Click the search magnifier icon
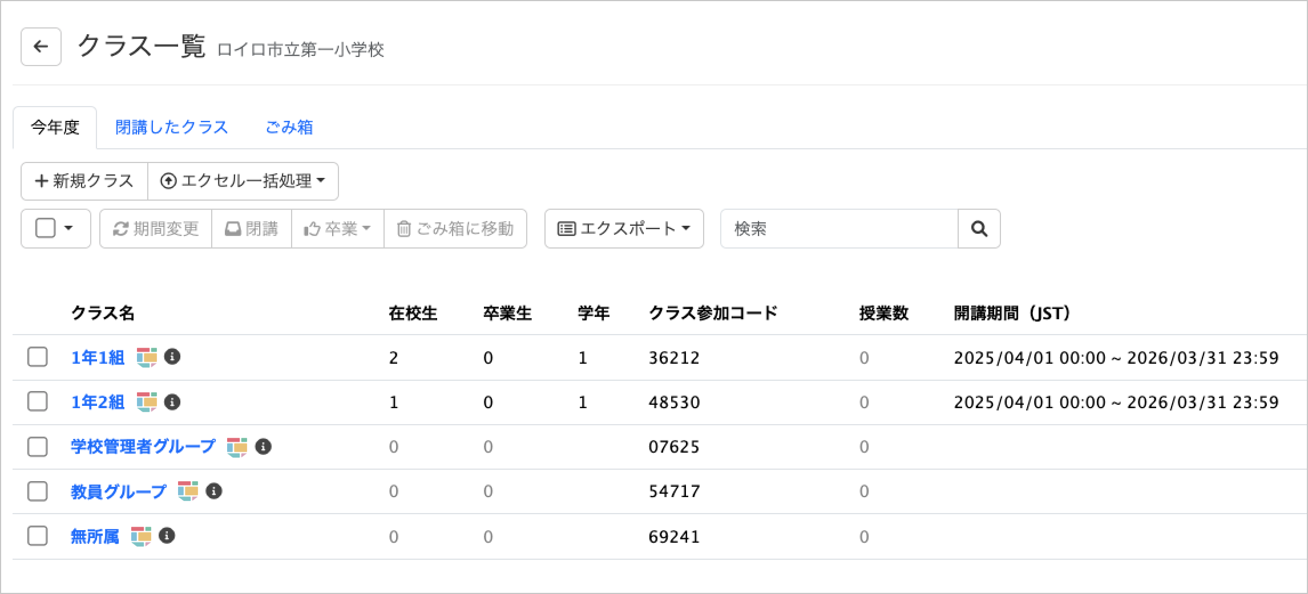Viewport: 1308px width, 594px height. tap(979, 229)
